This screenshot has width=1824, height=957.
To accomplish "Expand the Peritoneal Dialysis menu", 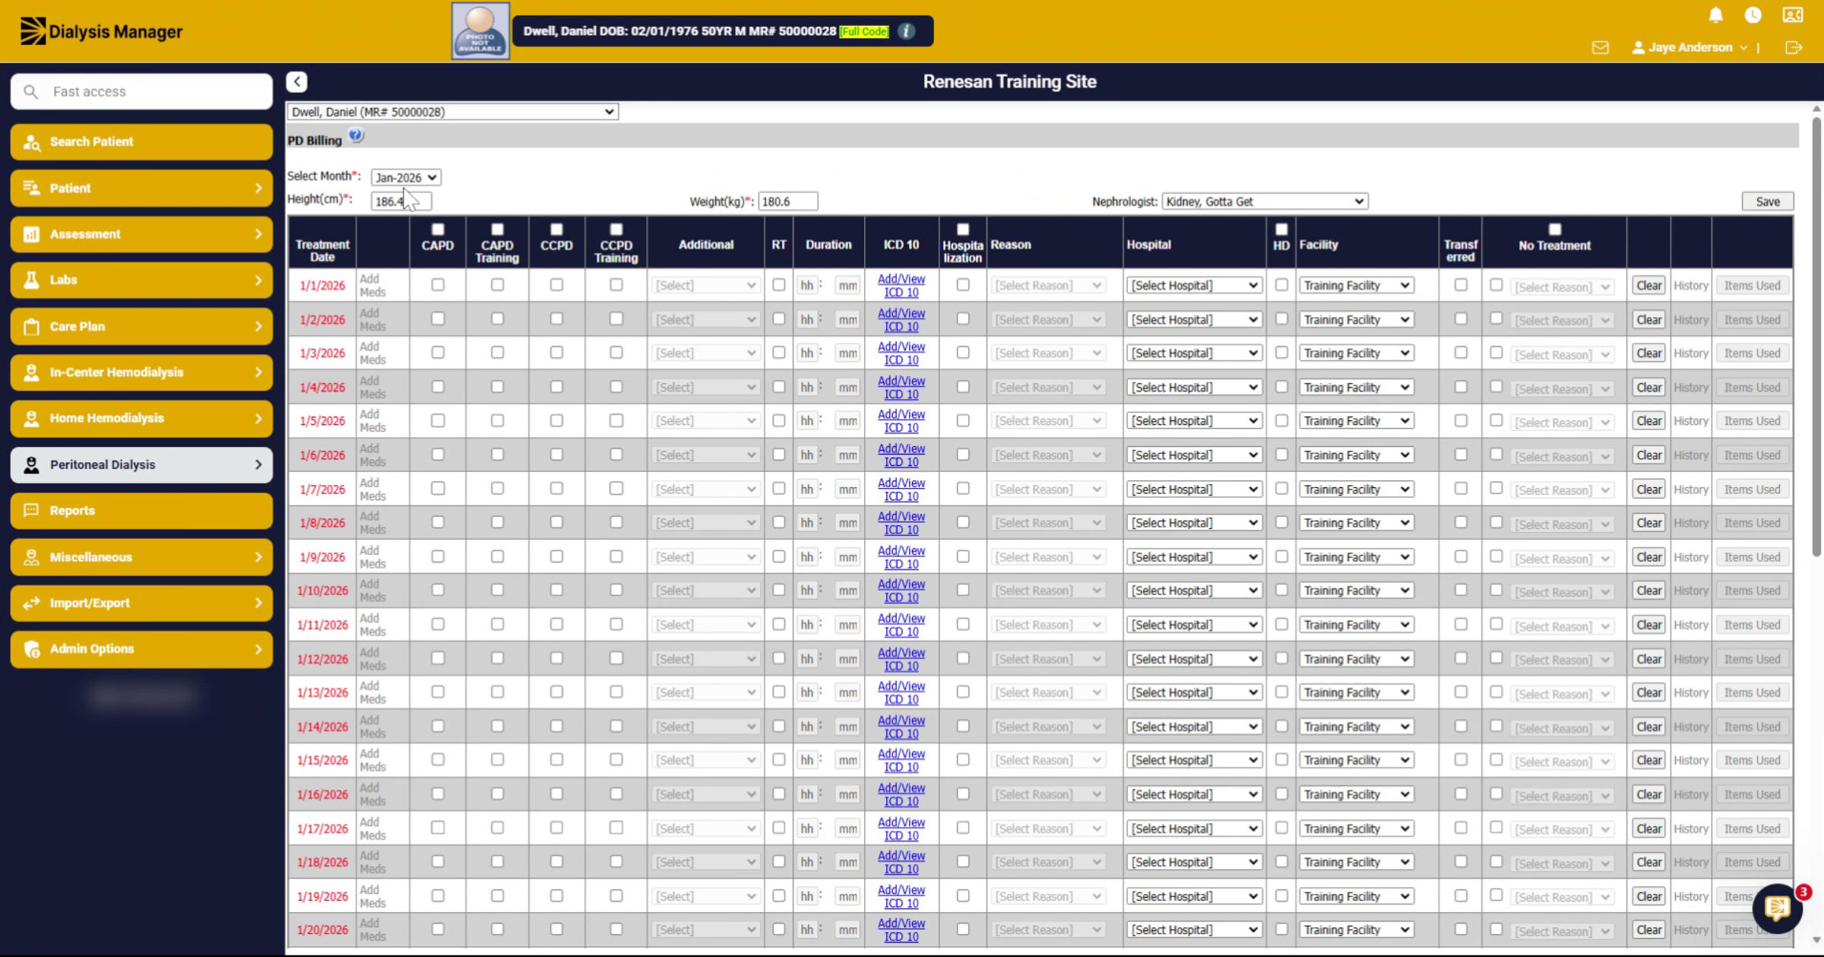I will [x=141, y=464].
